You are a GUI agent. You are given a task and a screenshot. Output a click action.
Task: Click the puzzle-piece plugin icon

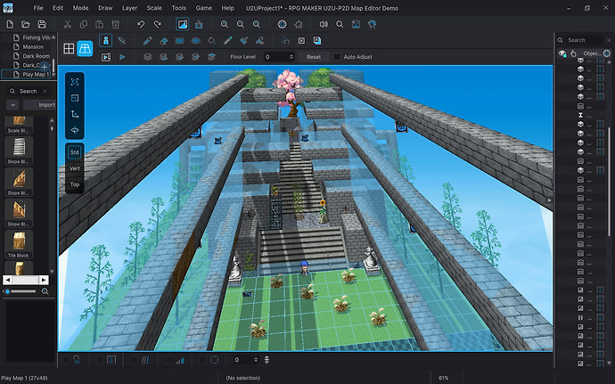click(x=299, y=24)
